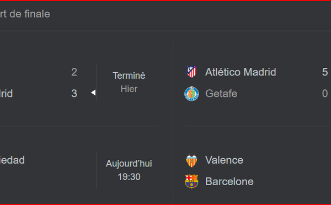Select the Valence team name

[x=224, y=160]
